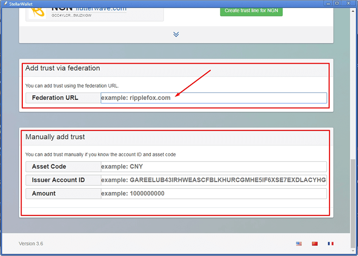Screen dimensions: 358x256
Task: Close the StellarWallet window
Action: 349,4
